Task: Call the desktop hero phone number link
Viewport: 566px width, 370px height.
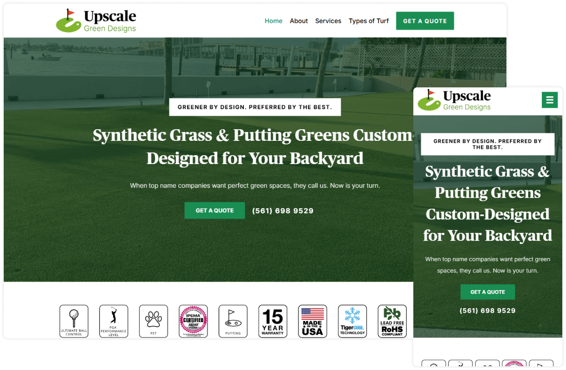Action: point(283,211)
